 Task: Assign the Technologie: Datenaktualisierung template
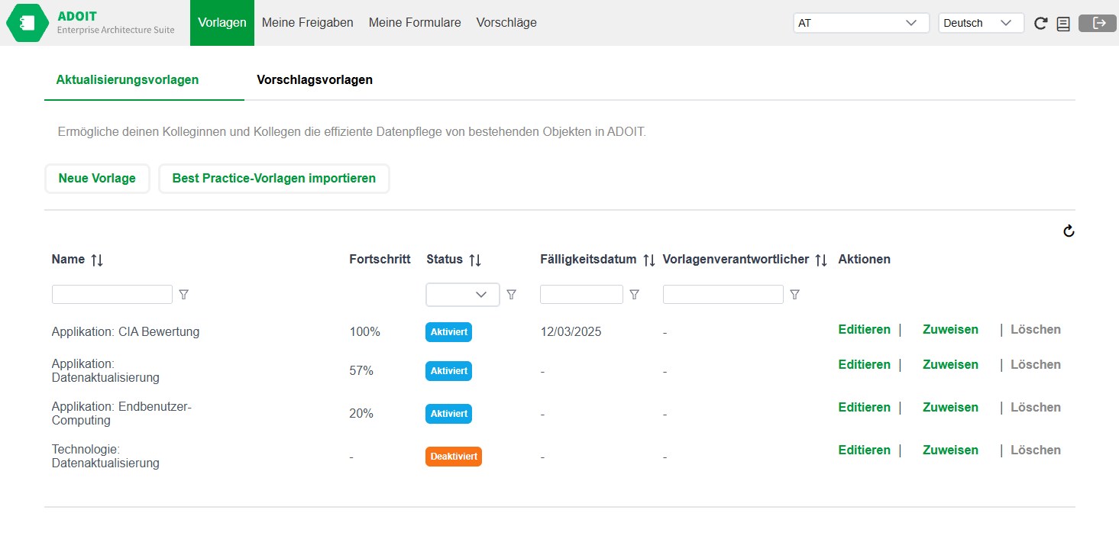[x=950, y=450]
